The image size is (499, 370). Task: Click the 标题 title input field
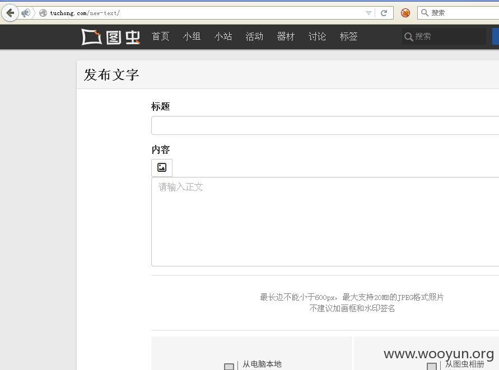[325, 125]
